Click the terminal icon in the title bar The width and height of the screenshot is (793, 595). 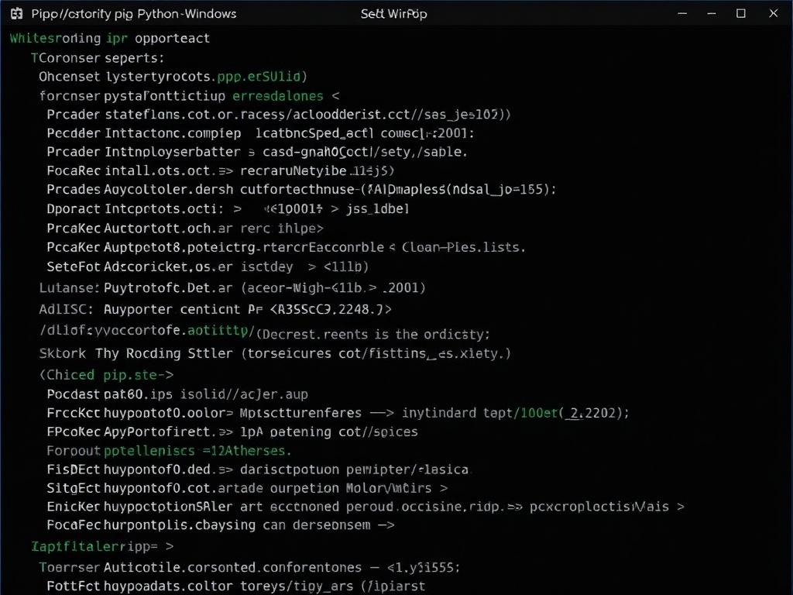(17, 13)
